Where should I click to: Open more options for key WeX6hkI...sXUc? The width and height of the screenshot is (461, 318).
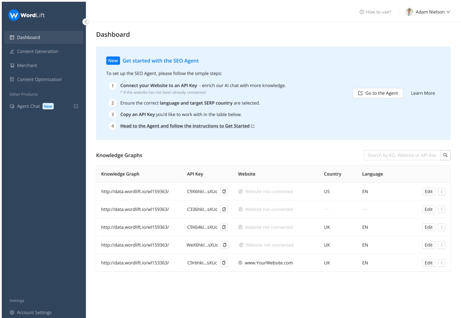coord(441,245)
